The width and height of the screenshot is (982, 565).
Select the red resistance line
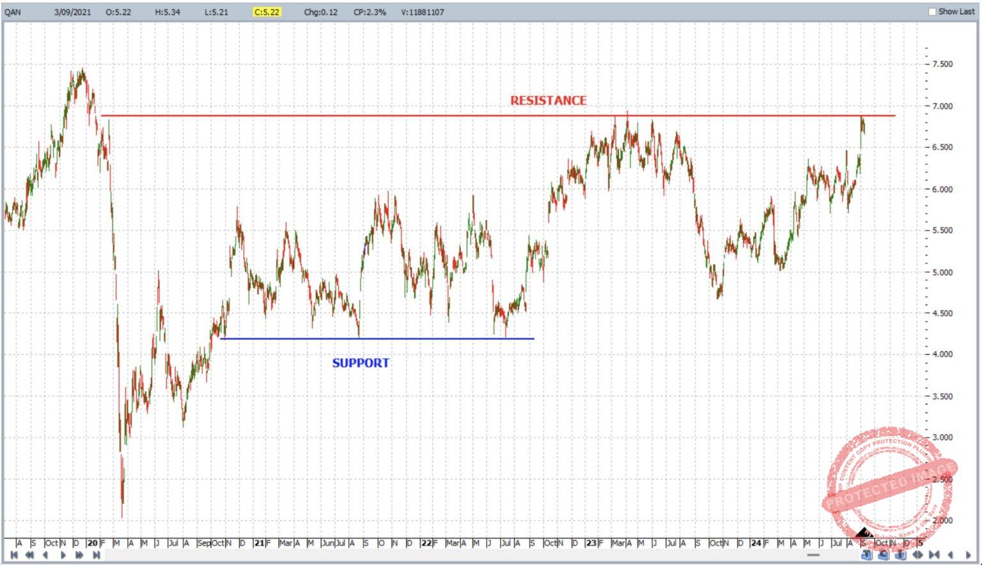click(x=499, y=116)
